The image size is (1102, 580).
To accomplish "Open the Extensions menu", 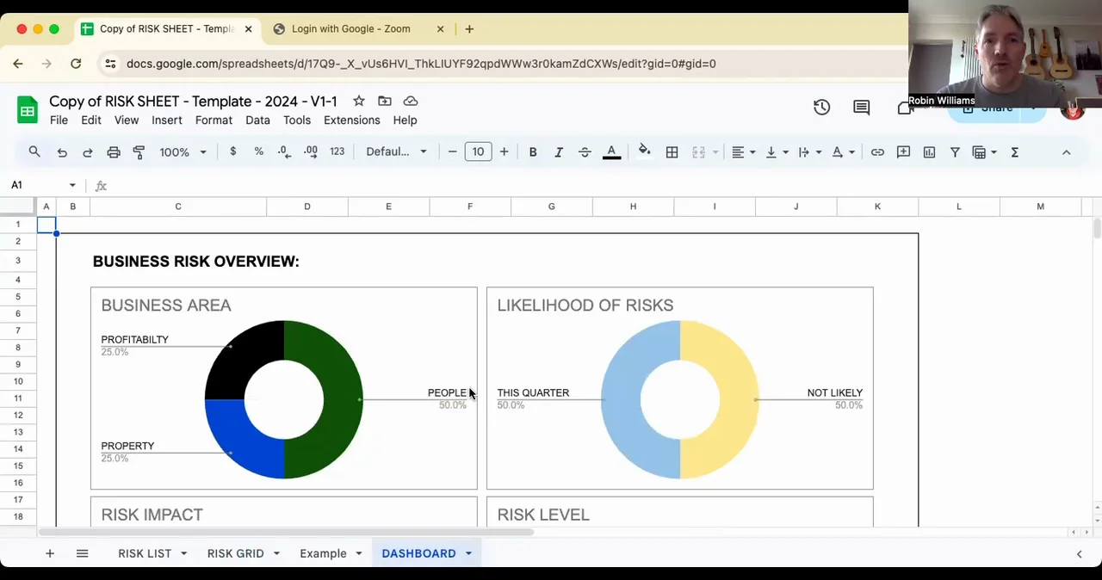I will pyautogui.click(x=351, y=120).
